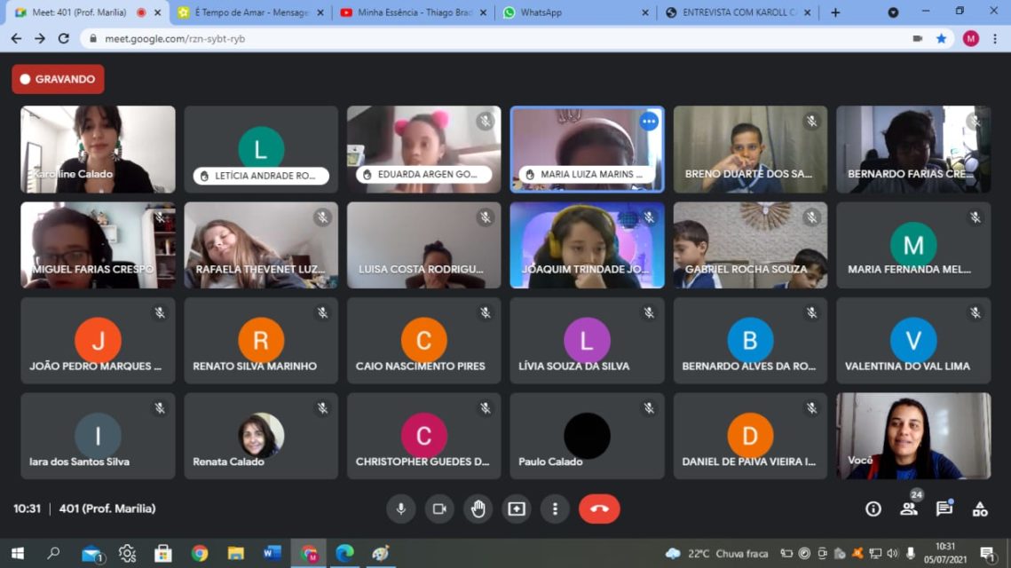Close the WhatsApp tab
Image resolution: width=1011 pixels, height=568 pixels.
(x=644, y=12)
